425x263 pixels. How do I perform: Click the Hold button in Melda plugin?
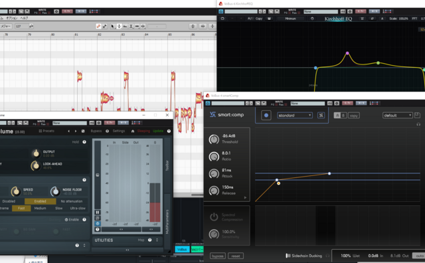[75, 142]
